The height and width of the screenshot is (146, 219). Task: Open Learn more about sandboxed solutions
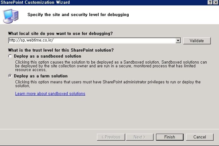pos(50,93)
